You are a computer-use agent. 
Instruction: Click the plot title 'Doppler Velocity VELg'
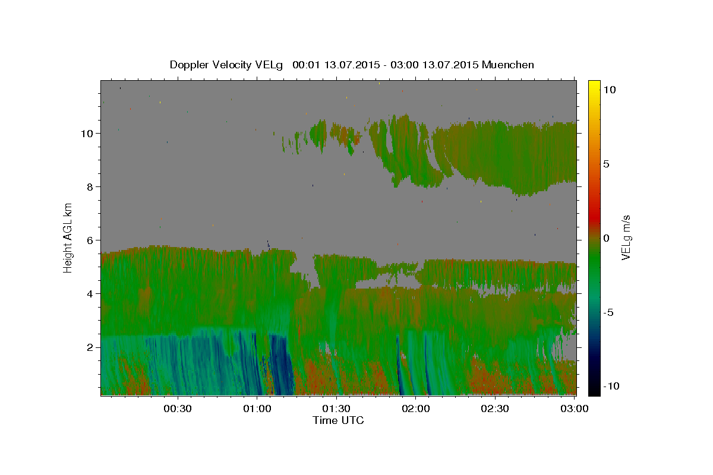pos(227,65)
